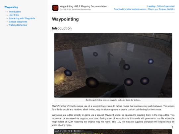This screenshot has height=134, width=179.
Task: Go to the Introduction section link
Action: click(15, 12)
